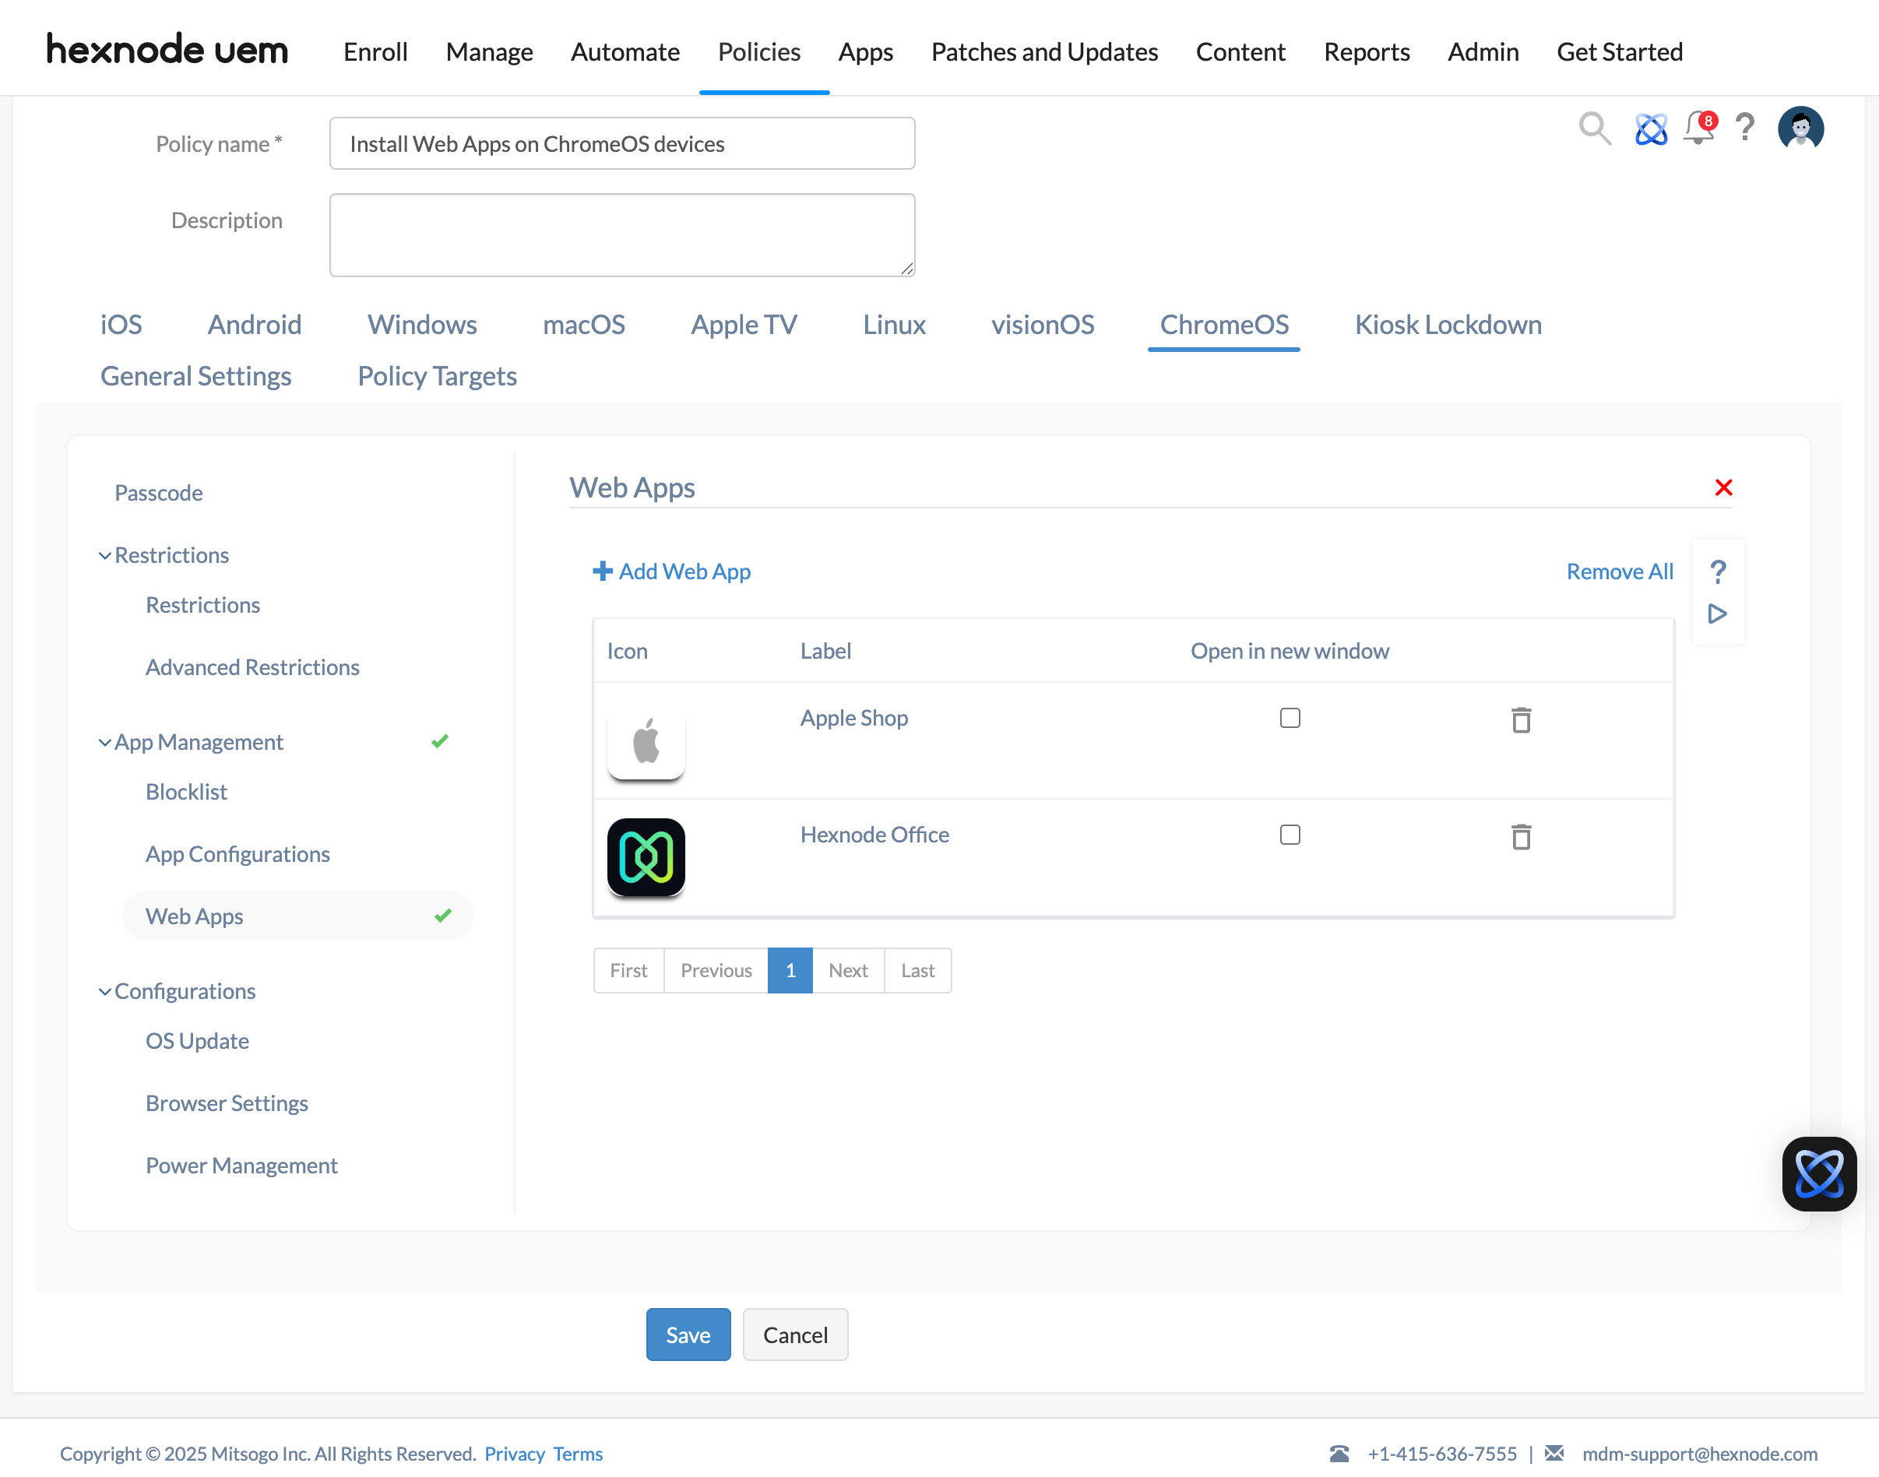Go to Next page

(848, 970)
